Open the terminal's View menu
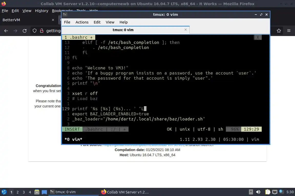 pyautogui.click(x=110, y=22)
